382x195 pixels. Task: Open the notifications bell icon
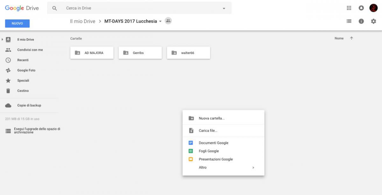(361, 8)
